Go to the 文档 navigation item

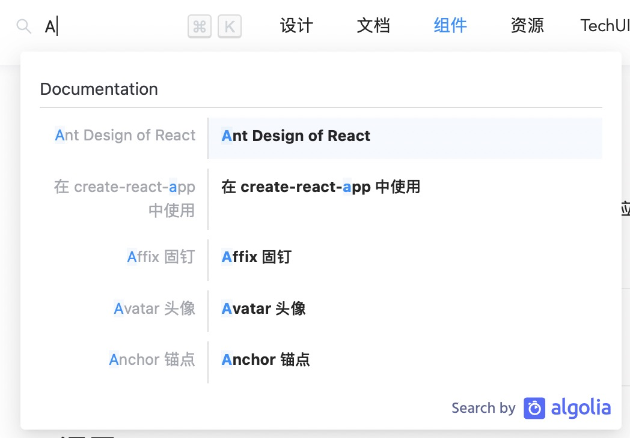(373, 25)
